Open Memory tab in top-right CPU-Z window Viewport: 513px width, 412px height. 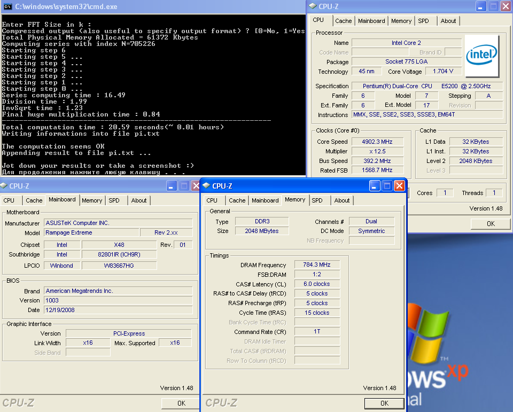pos(401,21)
